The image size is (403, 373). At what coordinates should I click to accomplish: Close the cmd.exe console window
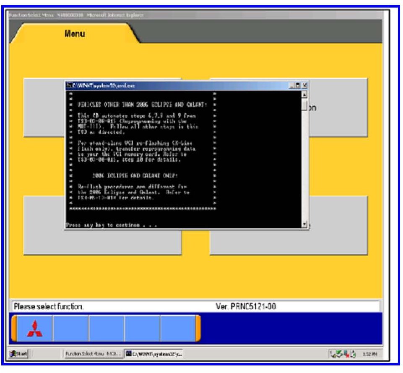304,85
